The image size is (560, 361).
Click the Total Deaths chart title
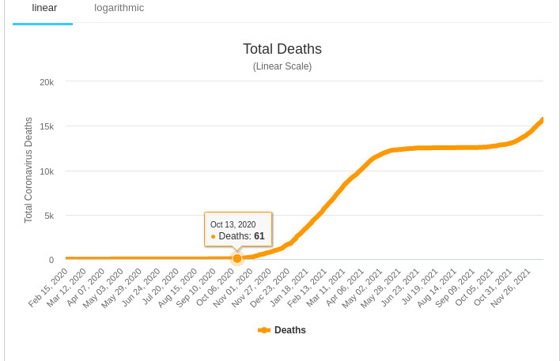pyautogui.click(x=282, y=49)
